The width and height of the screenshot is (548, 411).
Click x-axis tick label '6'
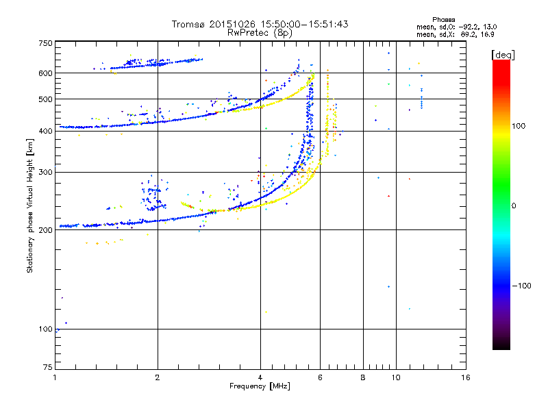tap(320, 377)
